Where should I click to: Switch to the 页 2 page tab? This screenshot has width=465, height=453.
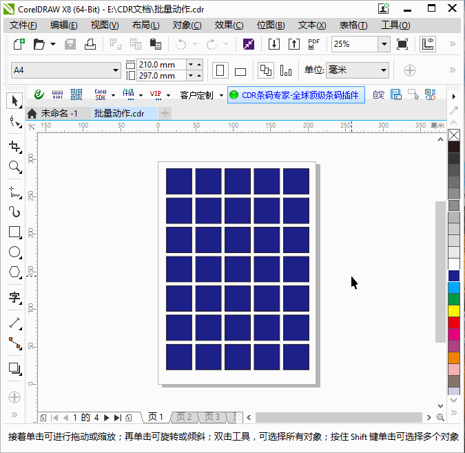(184, 417)
